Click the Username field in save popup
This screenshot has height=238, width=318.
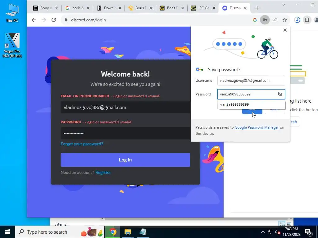coord(251,81)
